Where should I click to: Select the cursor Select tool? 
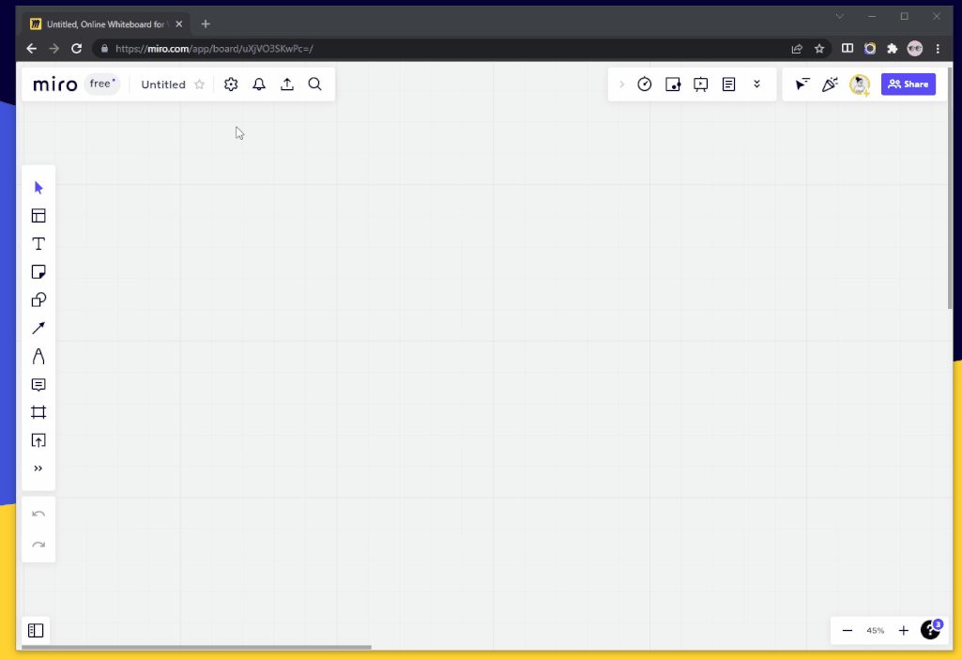[x=38, y=187]
